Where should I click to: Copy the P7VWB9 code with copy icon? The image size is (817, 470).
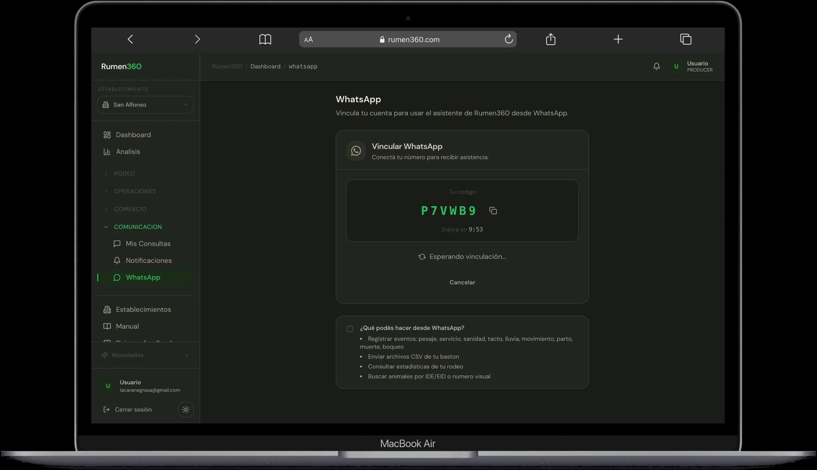[x=493, y=211]
